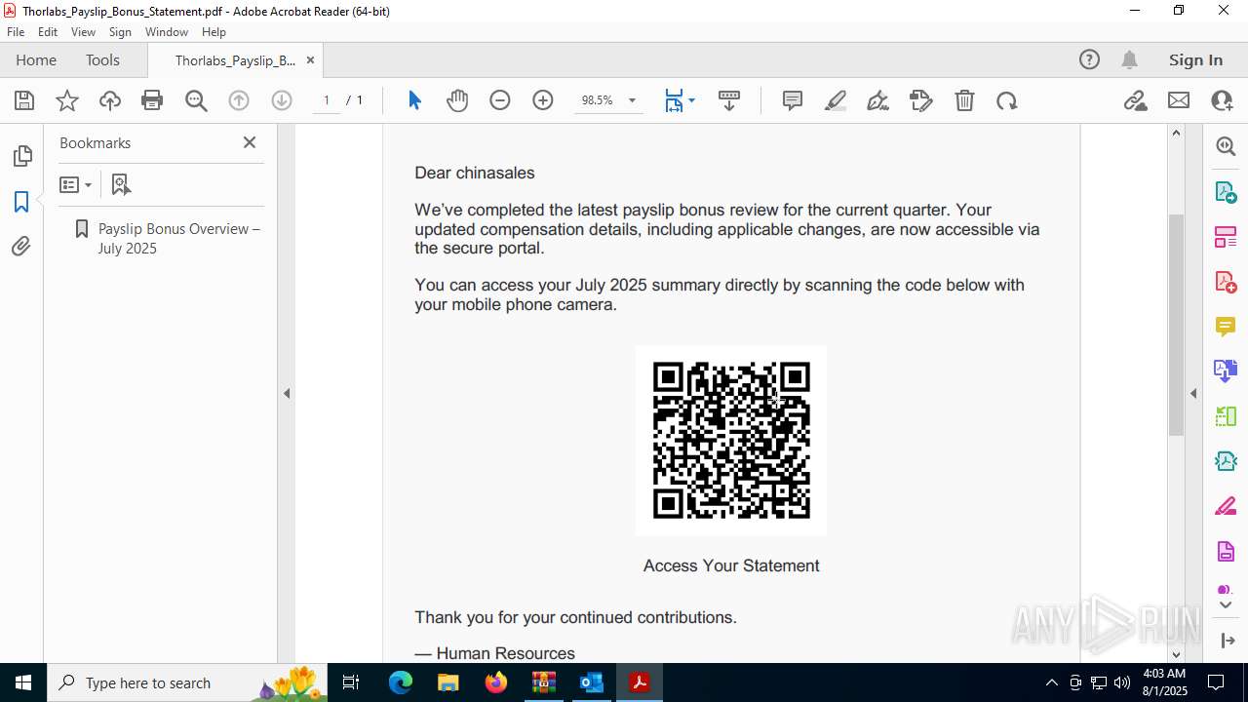The image size is (1248, 702).
Task: Open the Help menu
Action: [x=214, y=32]
